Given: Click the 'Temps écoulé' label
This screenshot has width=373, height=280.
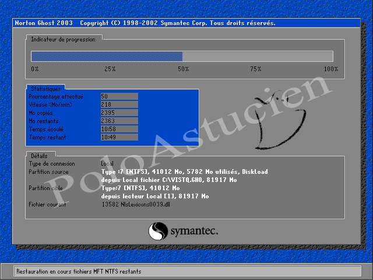Looking at the screenshot, I should (x=46, y=129).
